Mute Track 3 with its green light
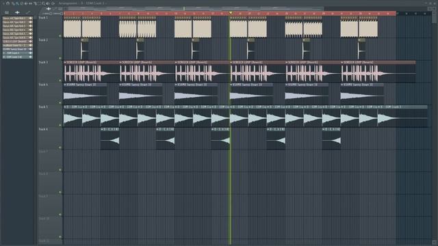The height and width of the screenshot is (246, 438). click(60, 81)
